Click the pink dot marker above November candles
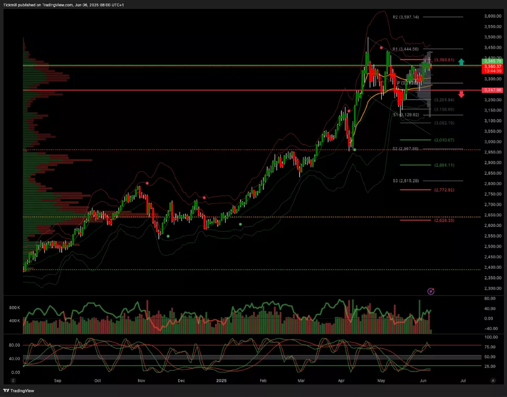 click(x=148, y=183)
